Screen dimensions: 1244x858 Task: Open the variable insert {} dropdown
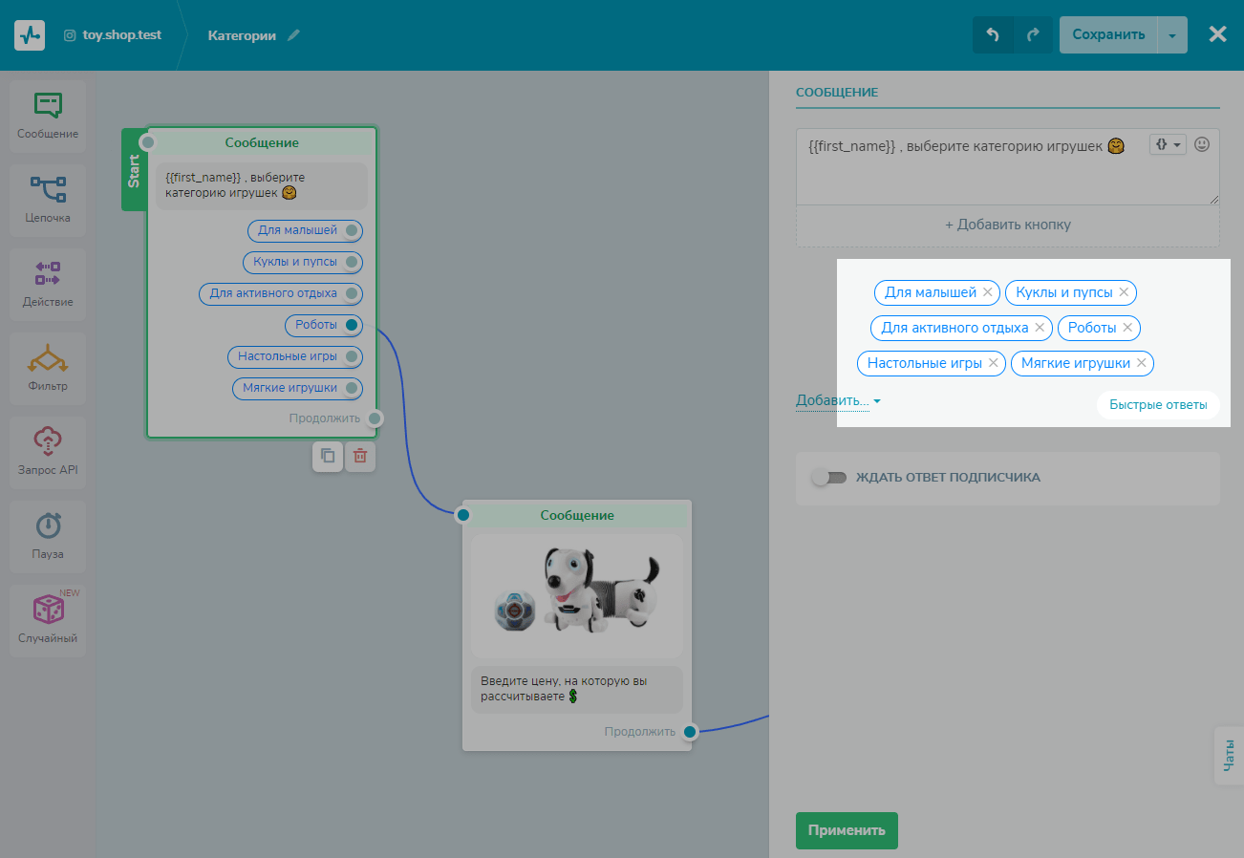(x=1167, y=144)
